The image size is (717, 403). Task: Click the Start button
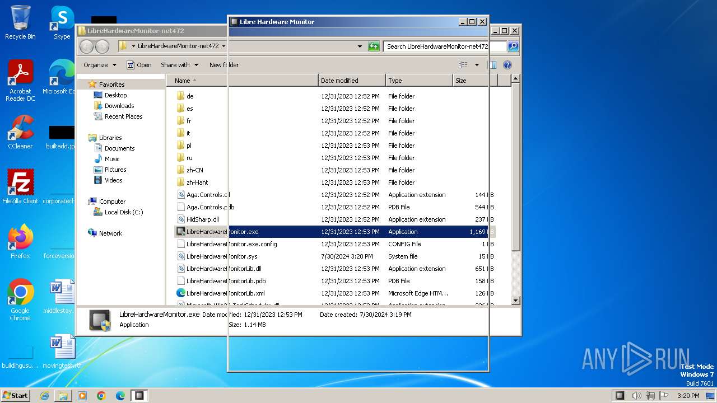click(x=16, y=396)
